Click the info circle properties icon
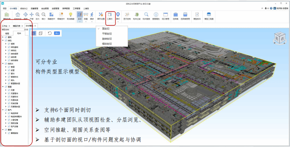290x147 pixels. point(156,14)
